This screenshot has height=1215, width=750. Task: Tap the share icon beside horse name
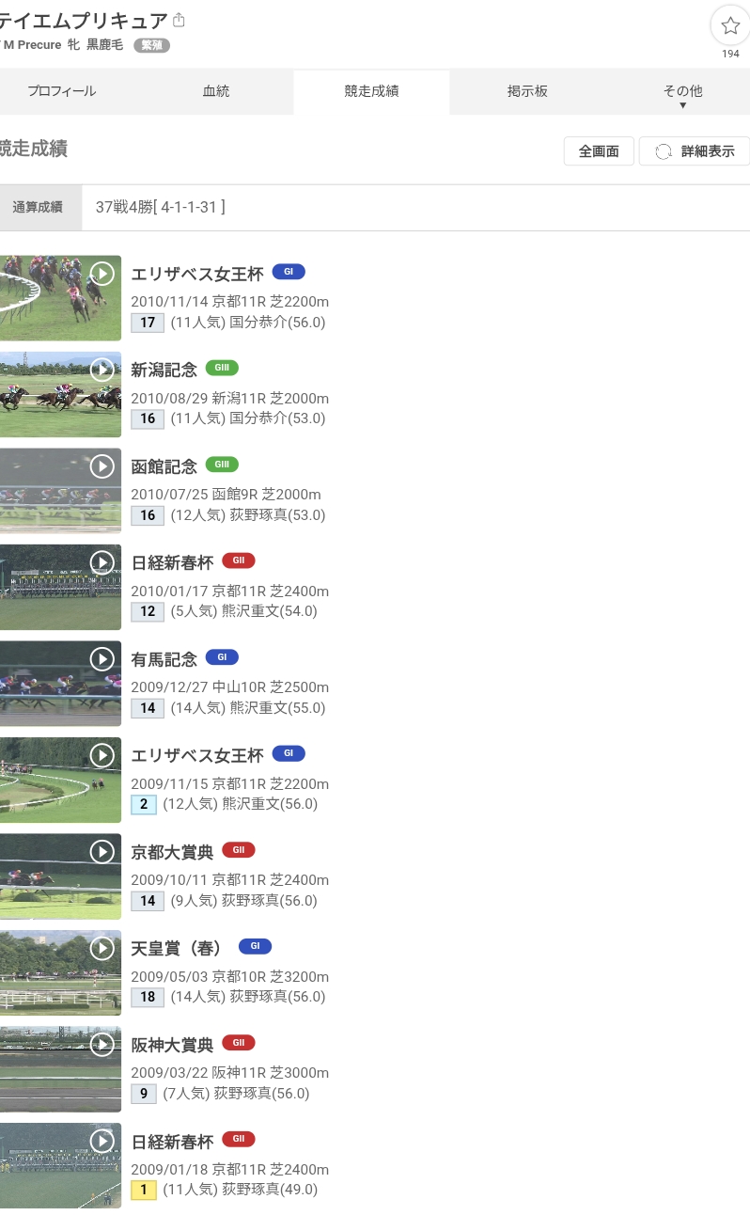(x=180, y=20)
